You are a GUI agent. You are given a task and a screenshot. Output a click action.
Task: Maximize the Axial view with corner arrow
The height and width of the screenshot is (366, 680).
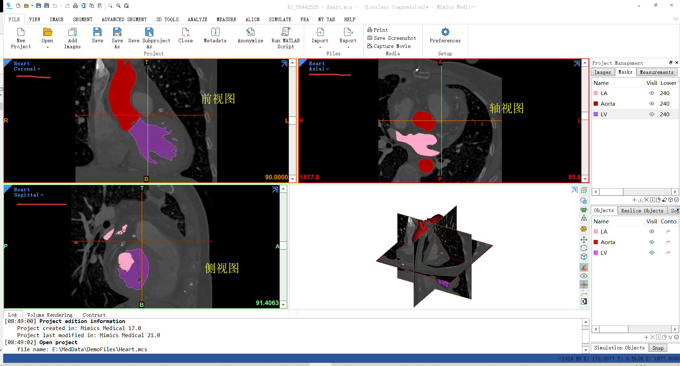(x=577, y=63)
